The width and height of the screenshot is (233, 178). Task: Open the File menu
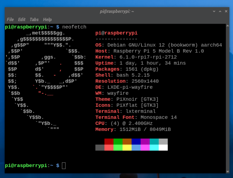[10, 20]
